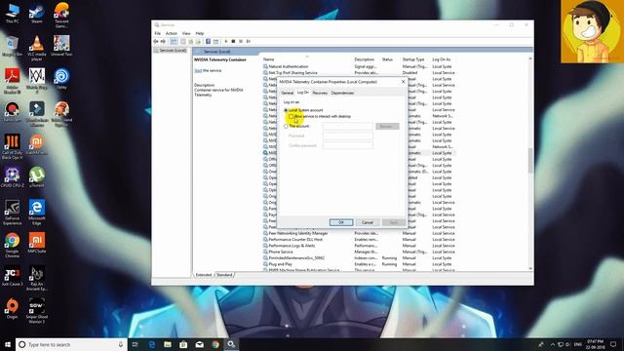Click the This account name field
This screenshot has width=624, height=351.
tap(348, 126)
